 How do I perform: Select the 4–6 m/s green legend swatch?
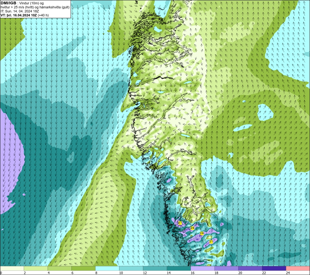pyautogui.click(x=60, y=268)
